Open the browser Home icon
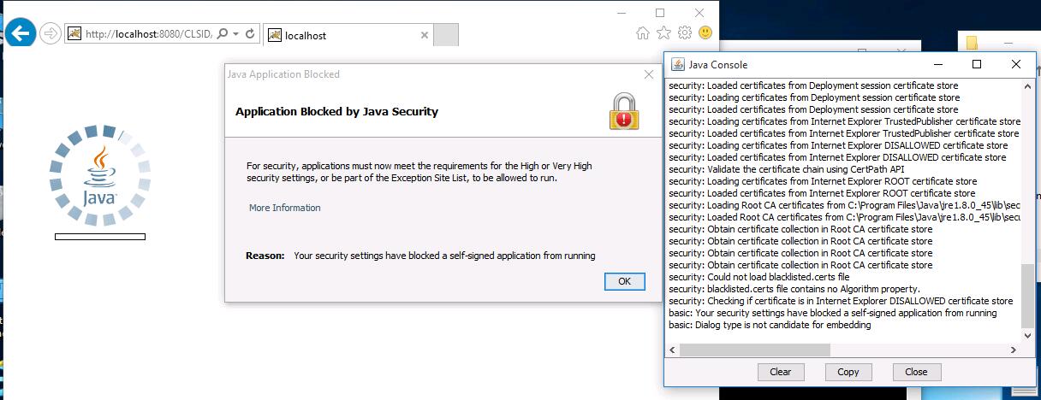The width and height of the screenshot is (1041, 400). 642,33
